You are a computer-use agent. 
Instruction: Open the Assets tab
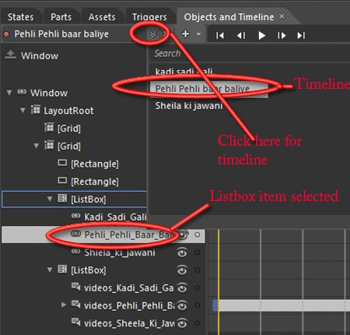102,17
